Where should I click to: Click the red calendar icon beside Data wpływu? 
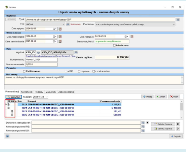coord(60,29)
